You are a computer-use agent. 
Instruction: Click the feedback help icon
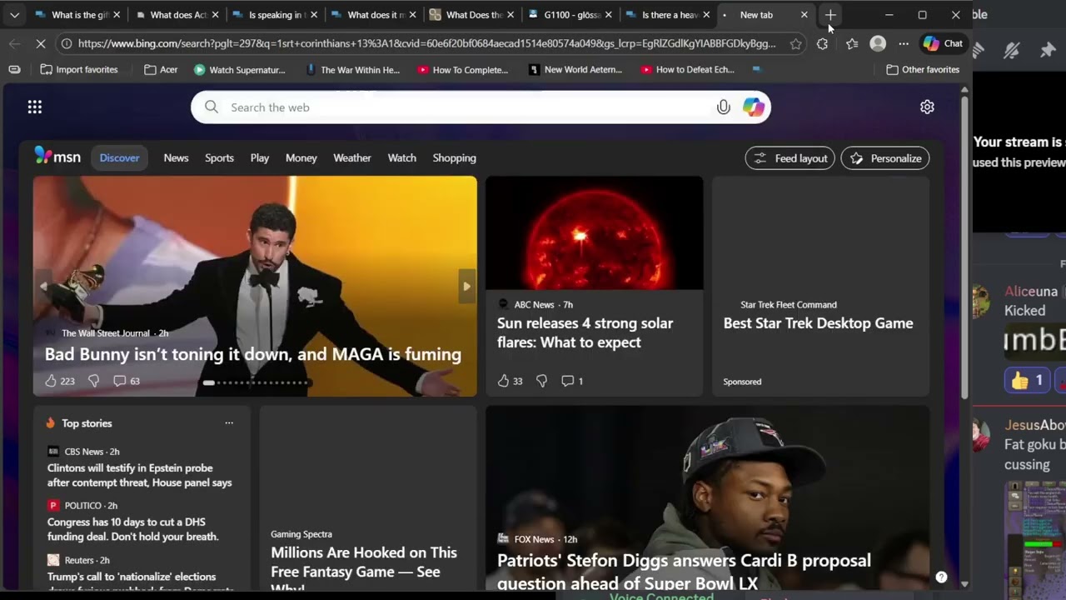pos(941,577)
